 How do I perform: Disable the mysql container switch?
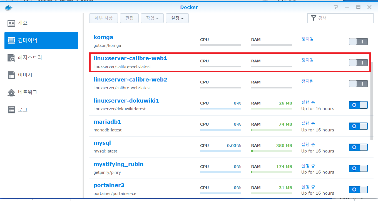point(358,147)
